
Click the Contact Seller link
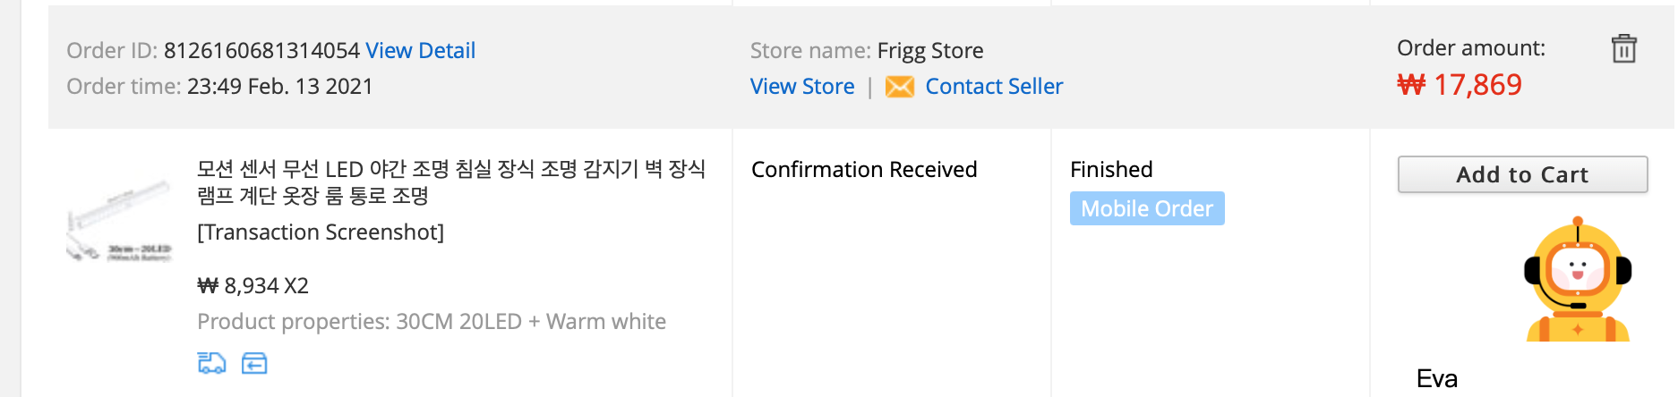(994, 87)
